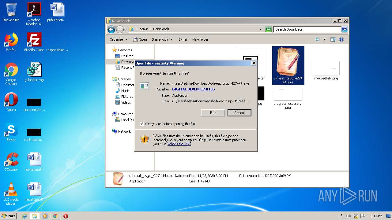Open the Organize dropdown menu
This screenshot has width=392, height=220.
119,39
